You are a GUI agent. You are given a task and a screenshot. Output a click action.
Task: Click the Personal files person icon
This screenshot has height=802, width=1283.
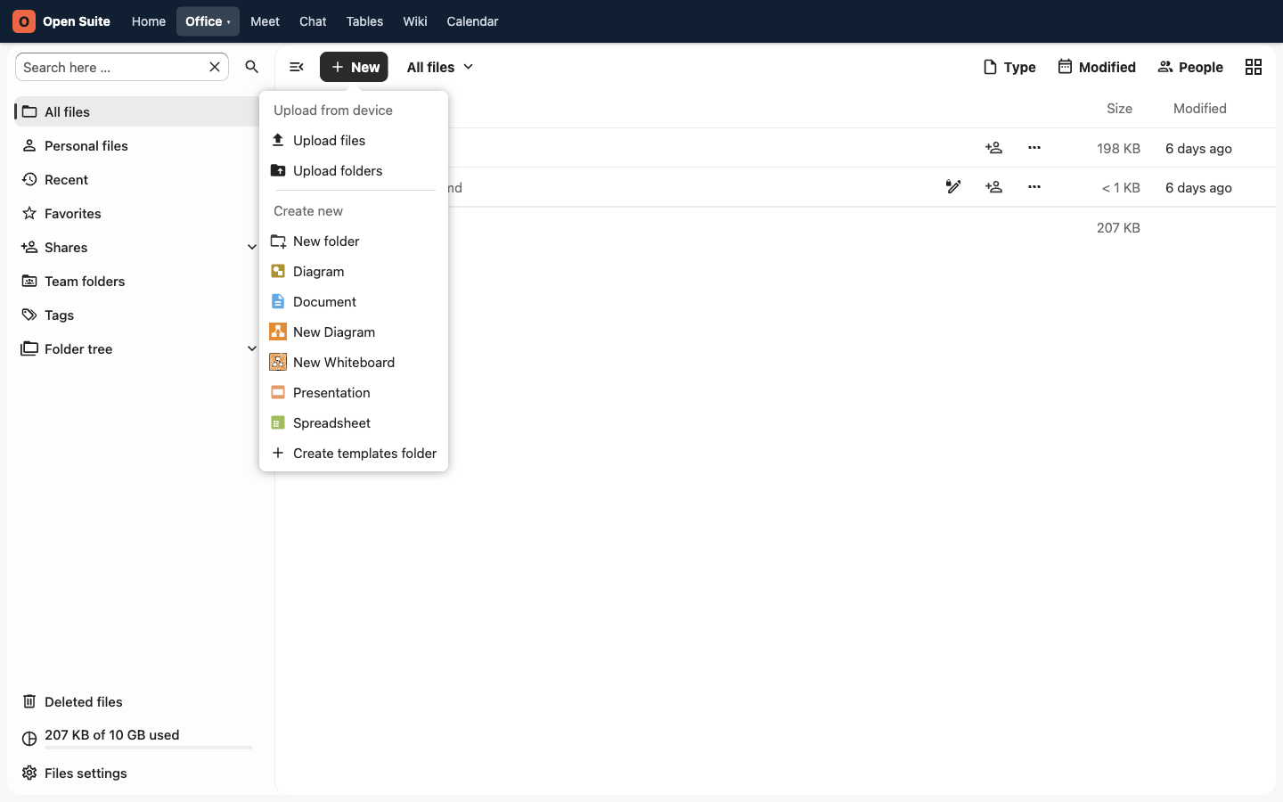(29, 146)
